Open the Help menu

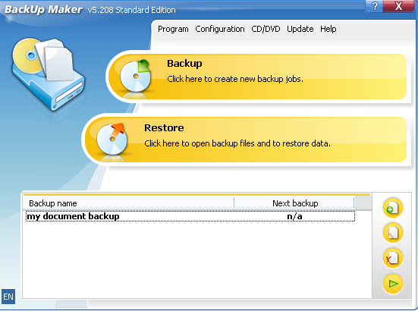(328, 29)
